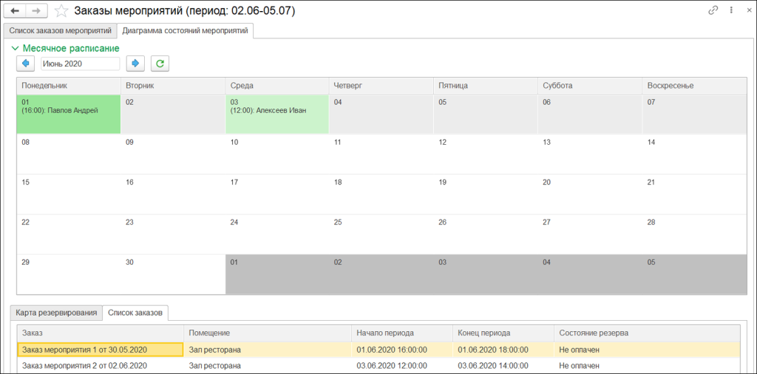The image size is (757, 374).
Task: Add page to favorites with star icon
Action: (62, 10)
